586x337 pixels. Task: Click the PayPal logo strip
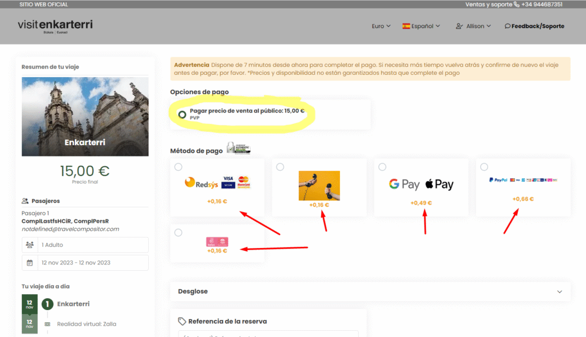pos(523,179)
